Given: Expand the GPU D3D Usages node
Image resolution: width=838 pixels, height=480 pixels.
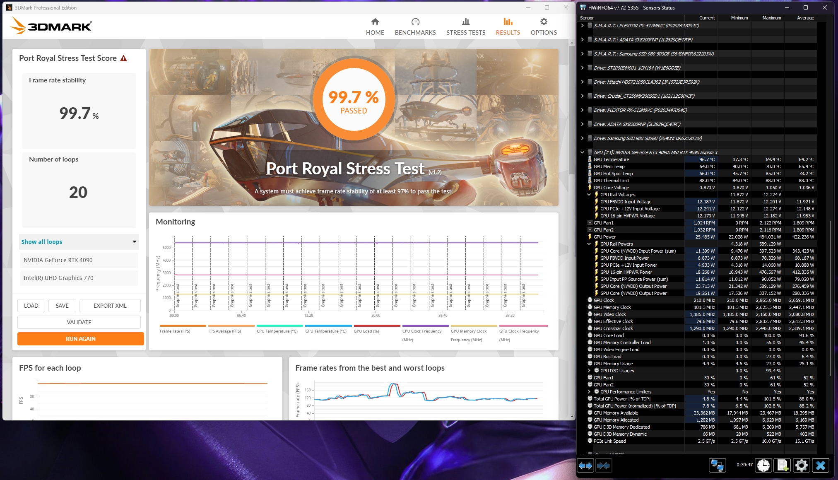Looking at the screenshot, I should click(589, 371).
